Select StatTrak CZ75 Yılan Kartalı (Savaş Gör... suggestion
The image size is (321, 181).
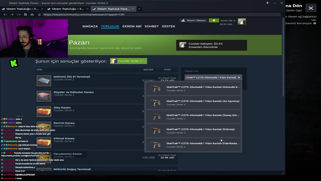point(193,117)
